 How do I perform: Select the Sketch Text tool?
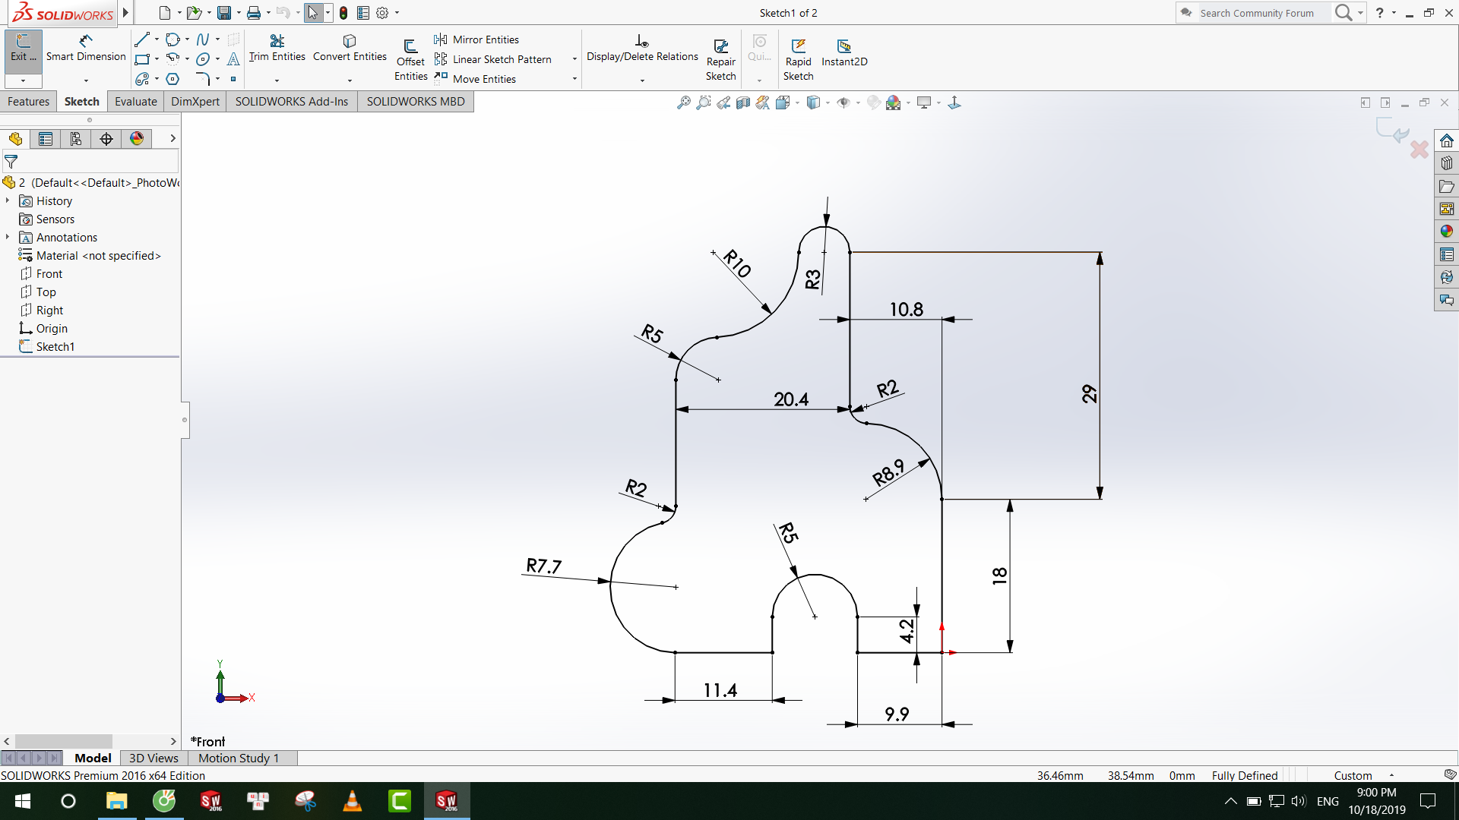pyautogui.click(x=233, y=59)
